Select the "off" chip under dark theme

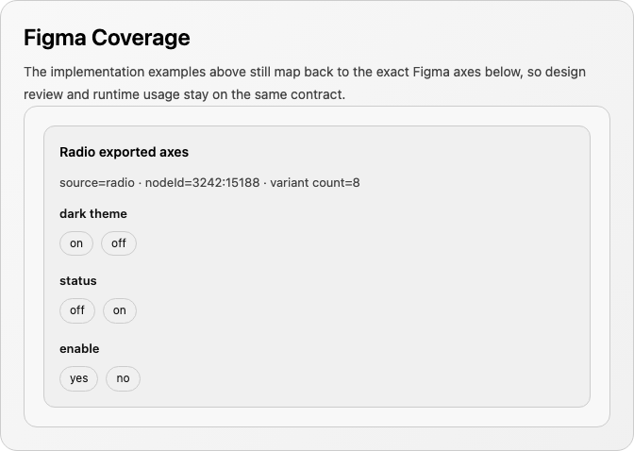tap(119, 243)
